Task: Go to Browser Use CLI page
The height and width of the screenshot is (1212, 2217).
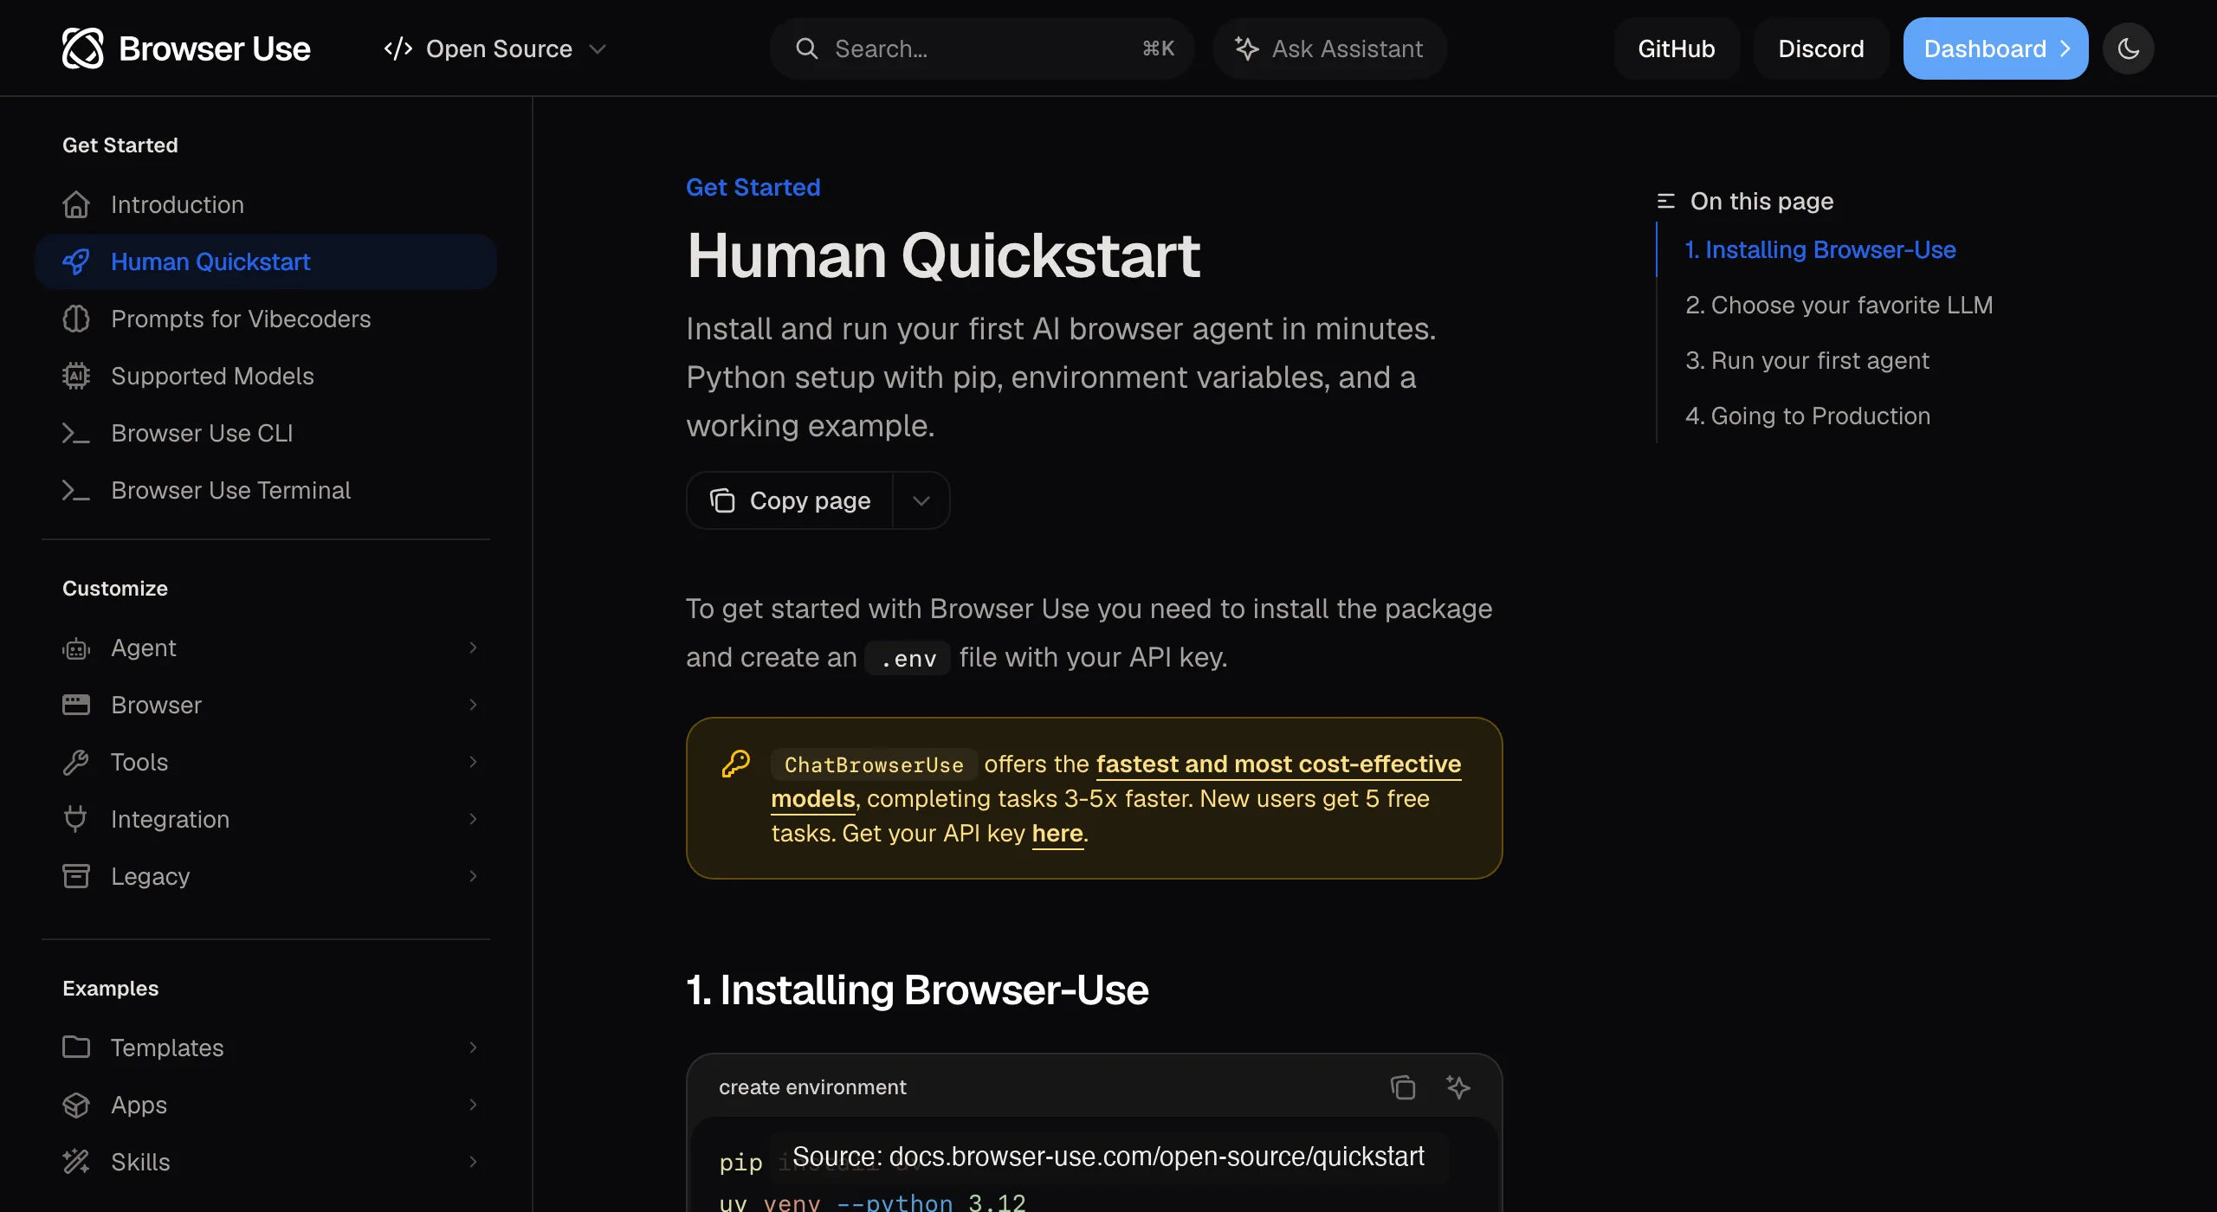Action: (x=266, y=433)
